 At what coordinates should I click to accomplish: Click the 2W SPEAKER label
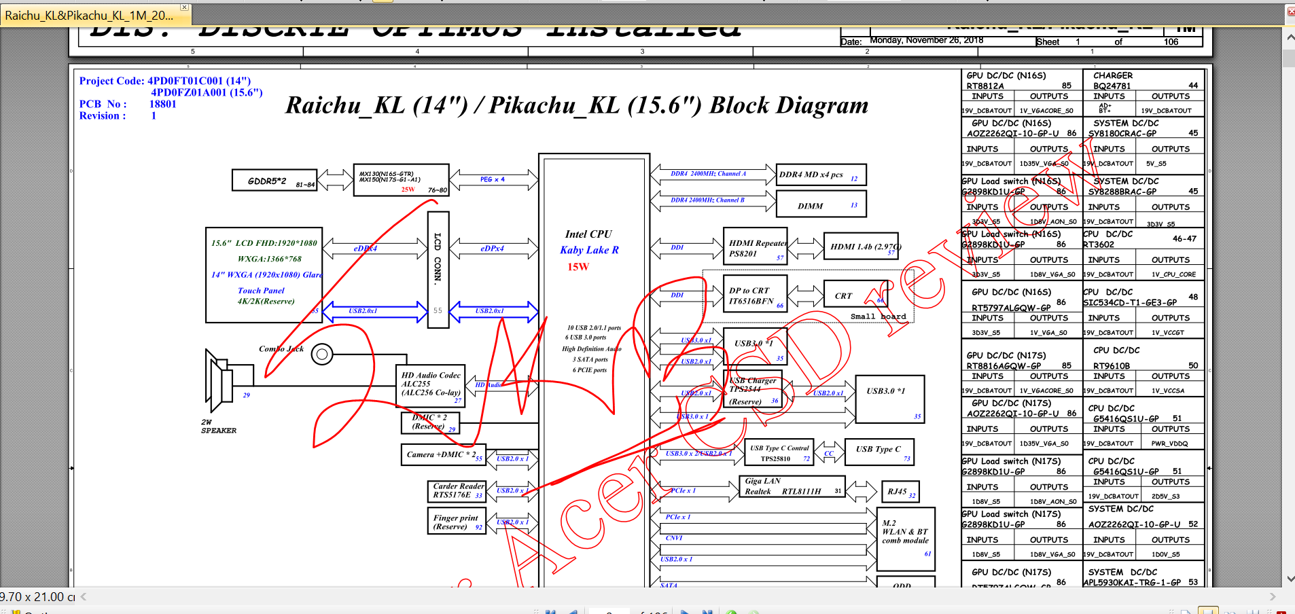point(219,427)
